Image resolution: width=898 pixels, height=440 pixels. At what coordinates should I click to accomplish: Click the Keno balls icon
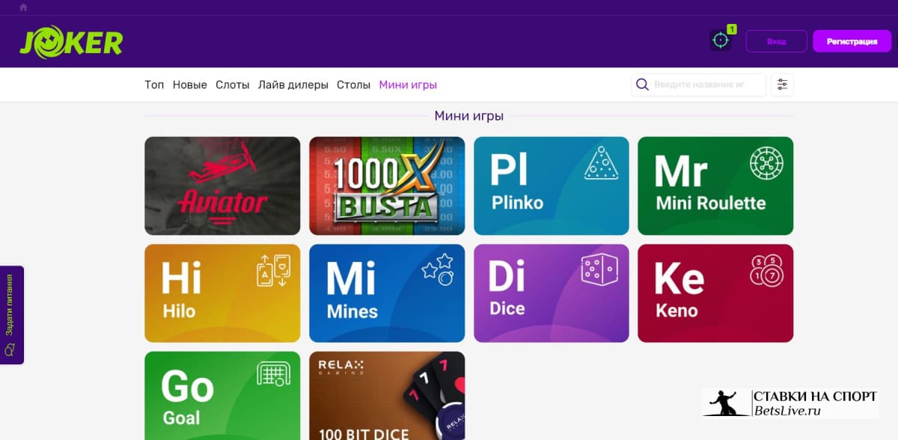[766, 271]
